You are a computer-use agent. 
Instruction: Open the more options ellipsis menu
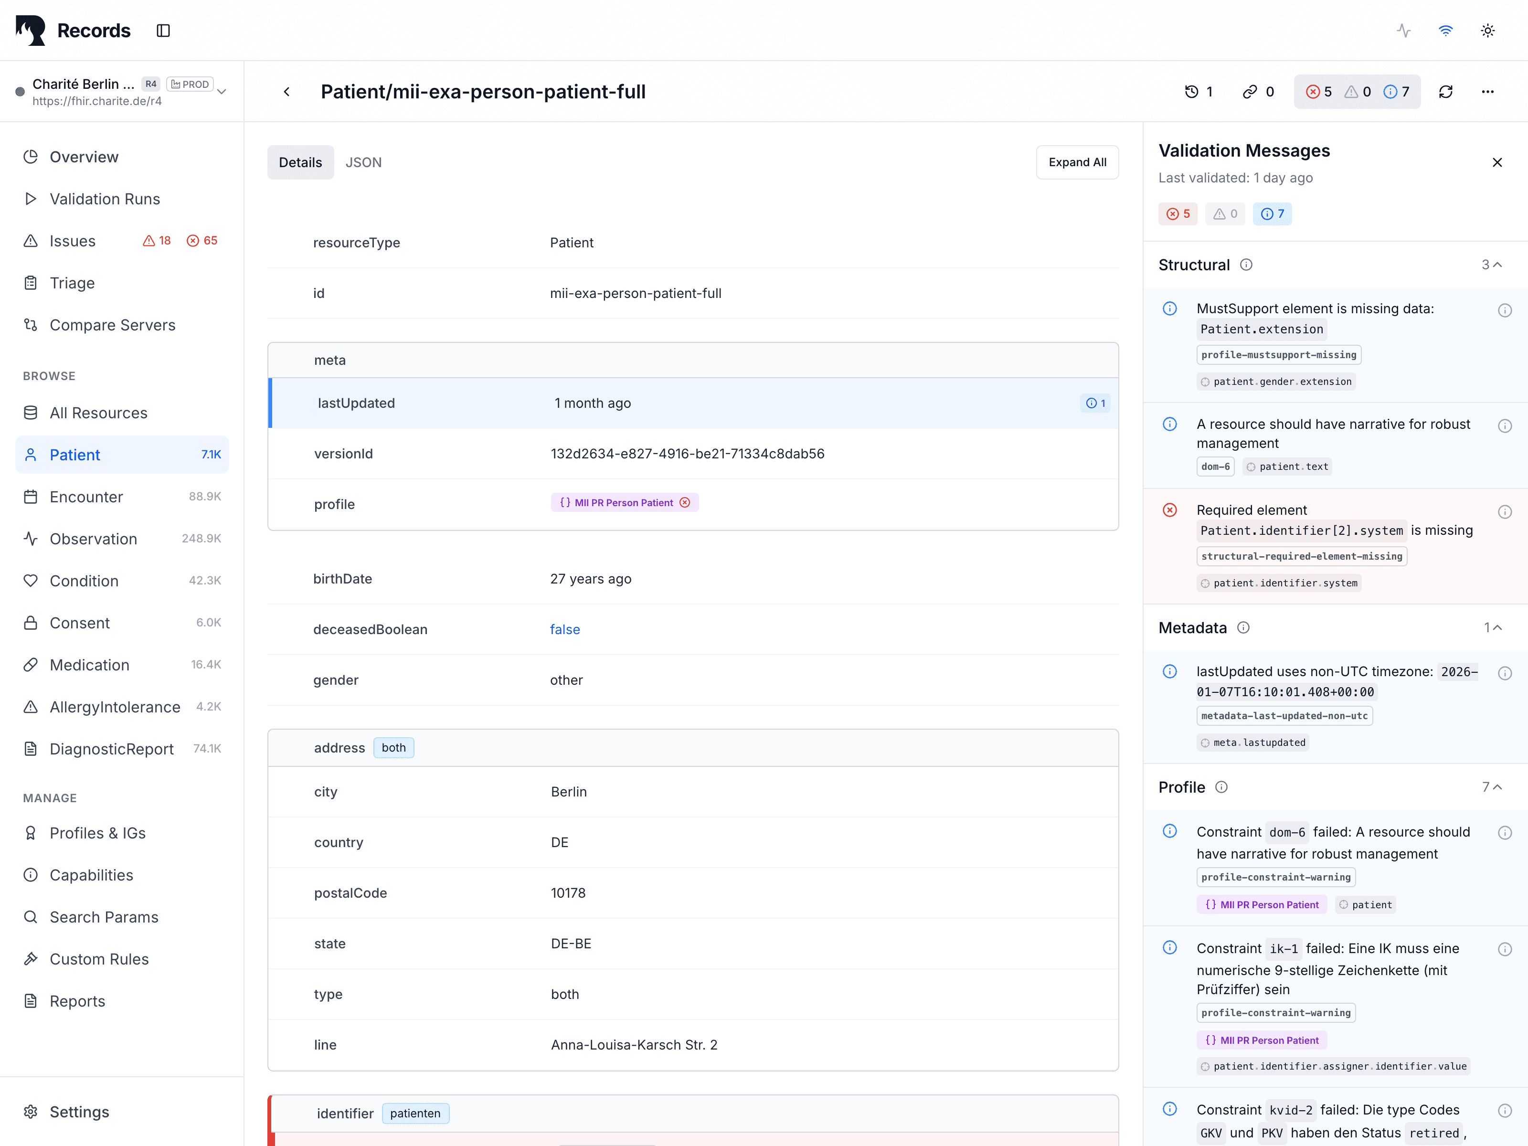pyautogui.click(x=1487, y=92)
